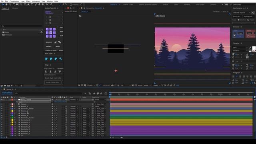Viewport: 256px width, 144px height.
Task: Select the Zoom magnifier tool
Action: [10, 4]
